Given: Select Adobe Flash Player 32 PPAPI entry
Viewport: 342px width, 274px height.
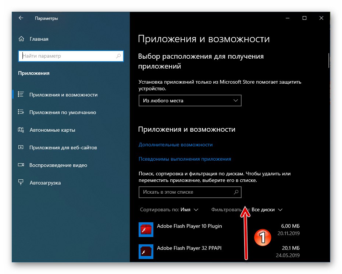Looking at the screenshot, I should click(x=219, y=252).
